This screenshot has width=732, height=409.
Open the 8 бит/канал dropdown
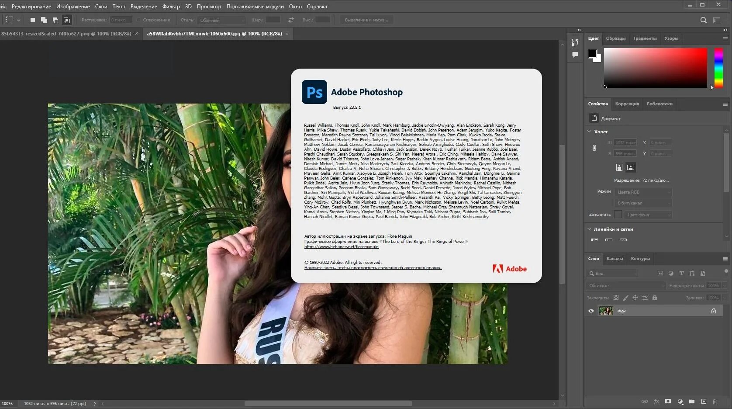[x=643, y=203]
